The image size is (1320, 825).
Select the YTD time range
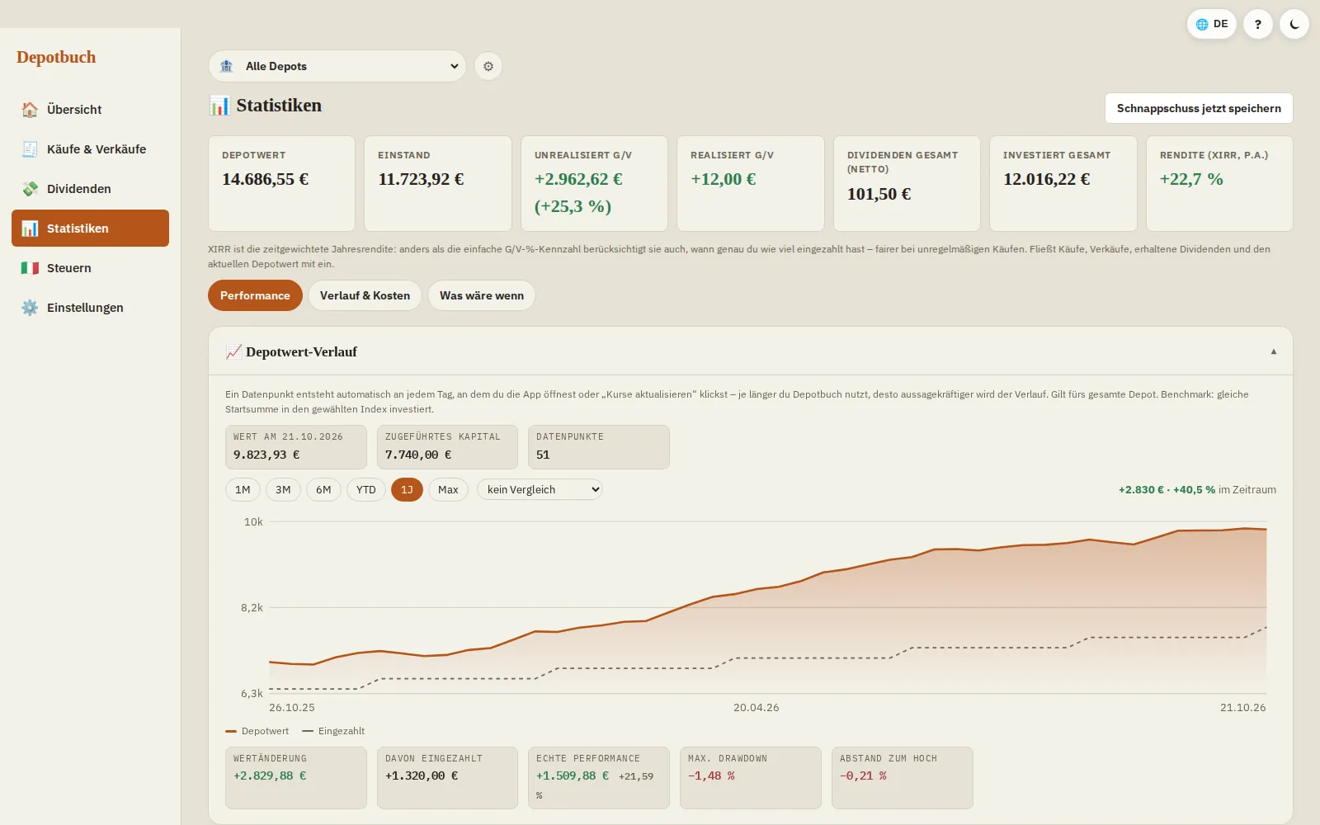coord(366,489)
